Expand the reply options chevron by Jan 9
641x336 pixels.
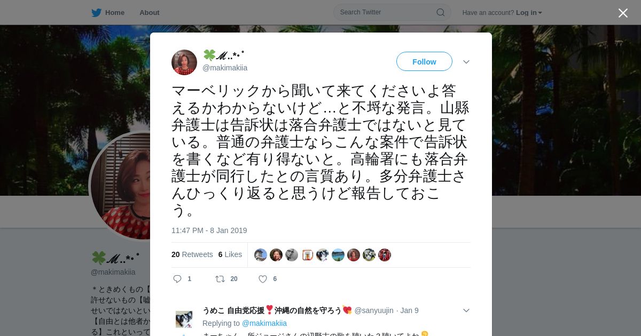[x=466, y=310]
